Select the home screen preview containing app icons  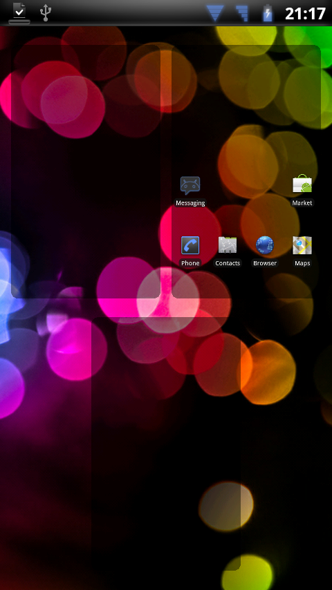pos(246,171)
